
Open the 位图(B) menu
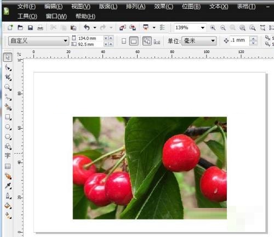(191, 7)
